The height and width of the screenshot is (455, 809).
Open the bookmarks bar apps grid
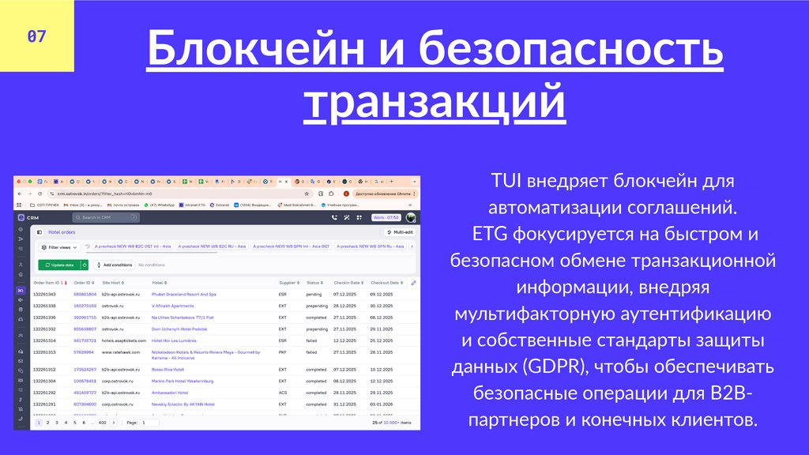[x=19, y=205]
